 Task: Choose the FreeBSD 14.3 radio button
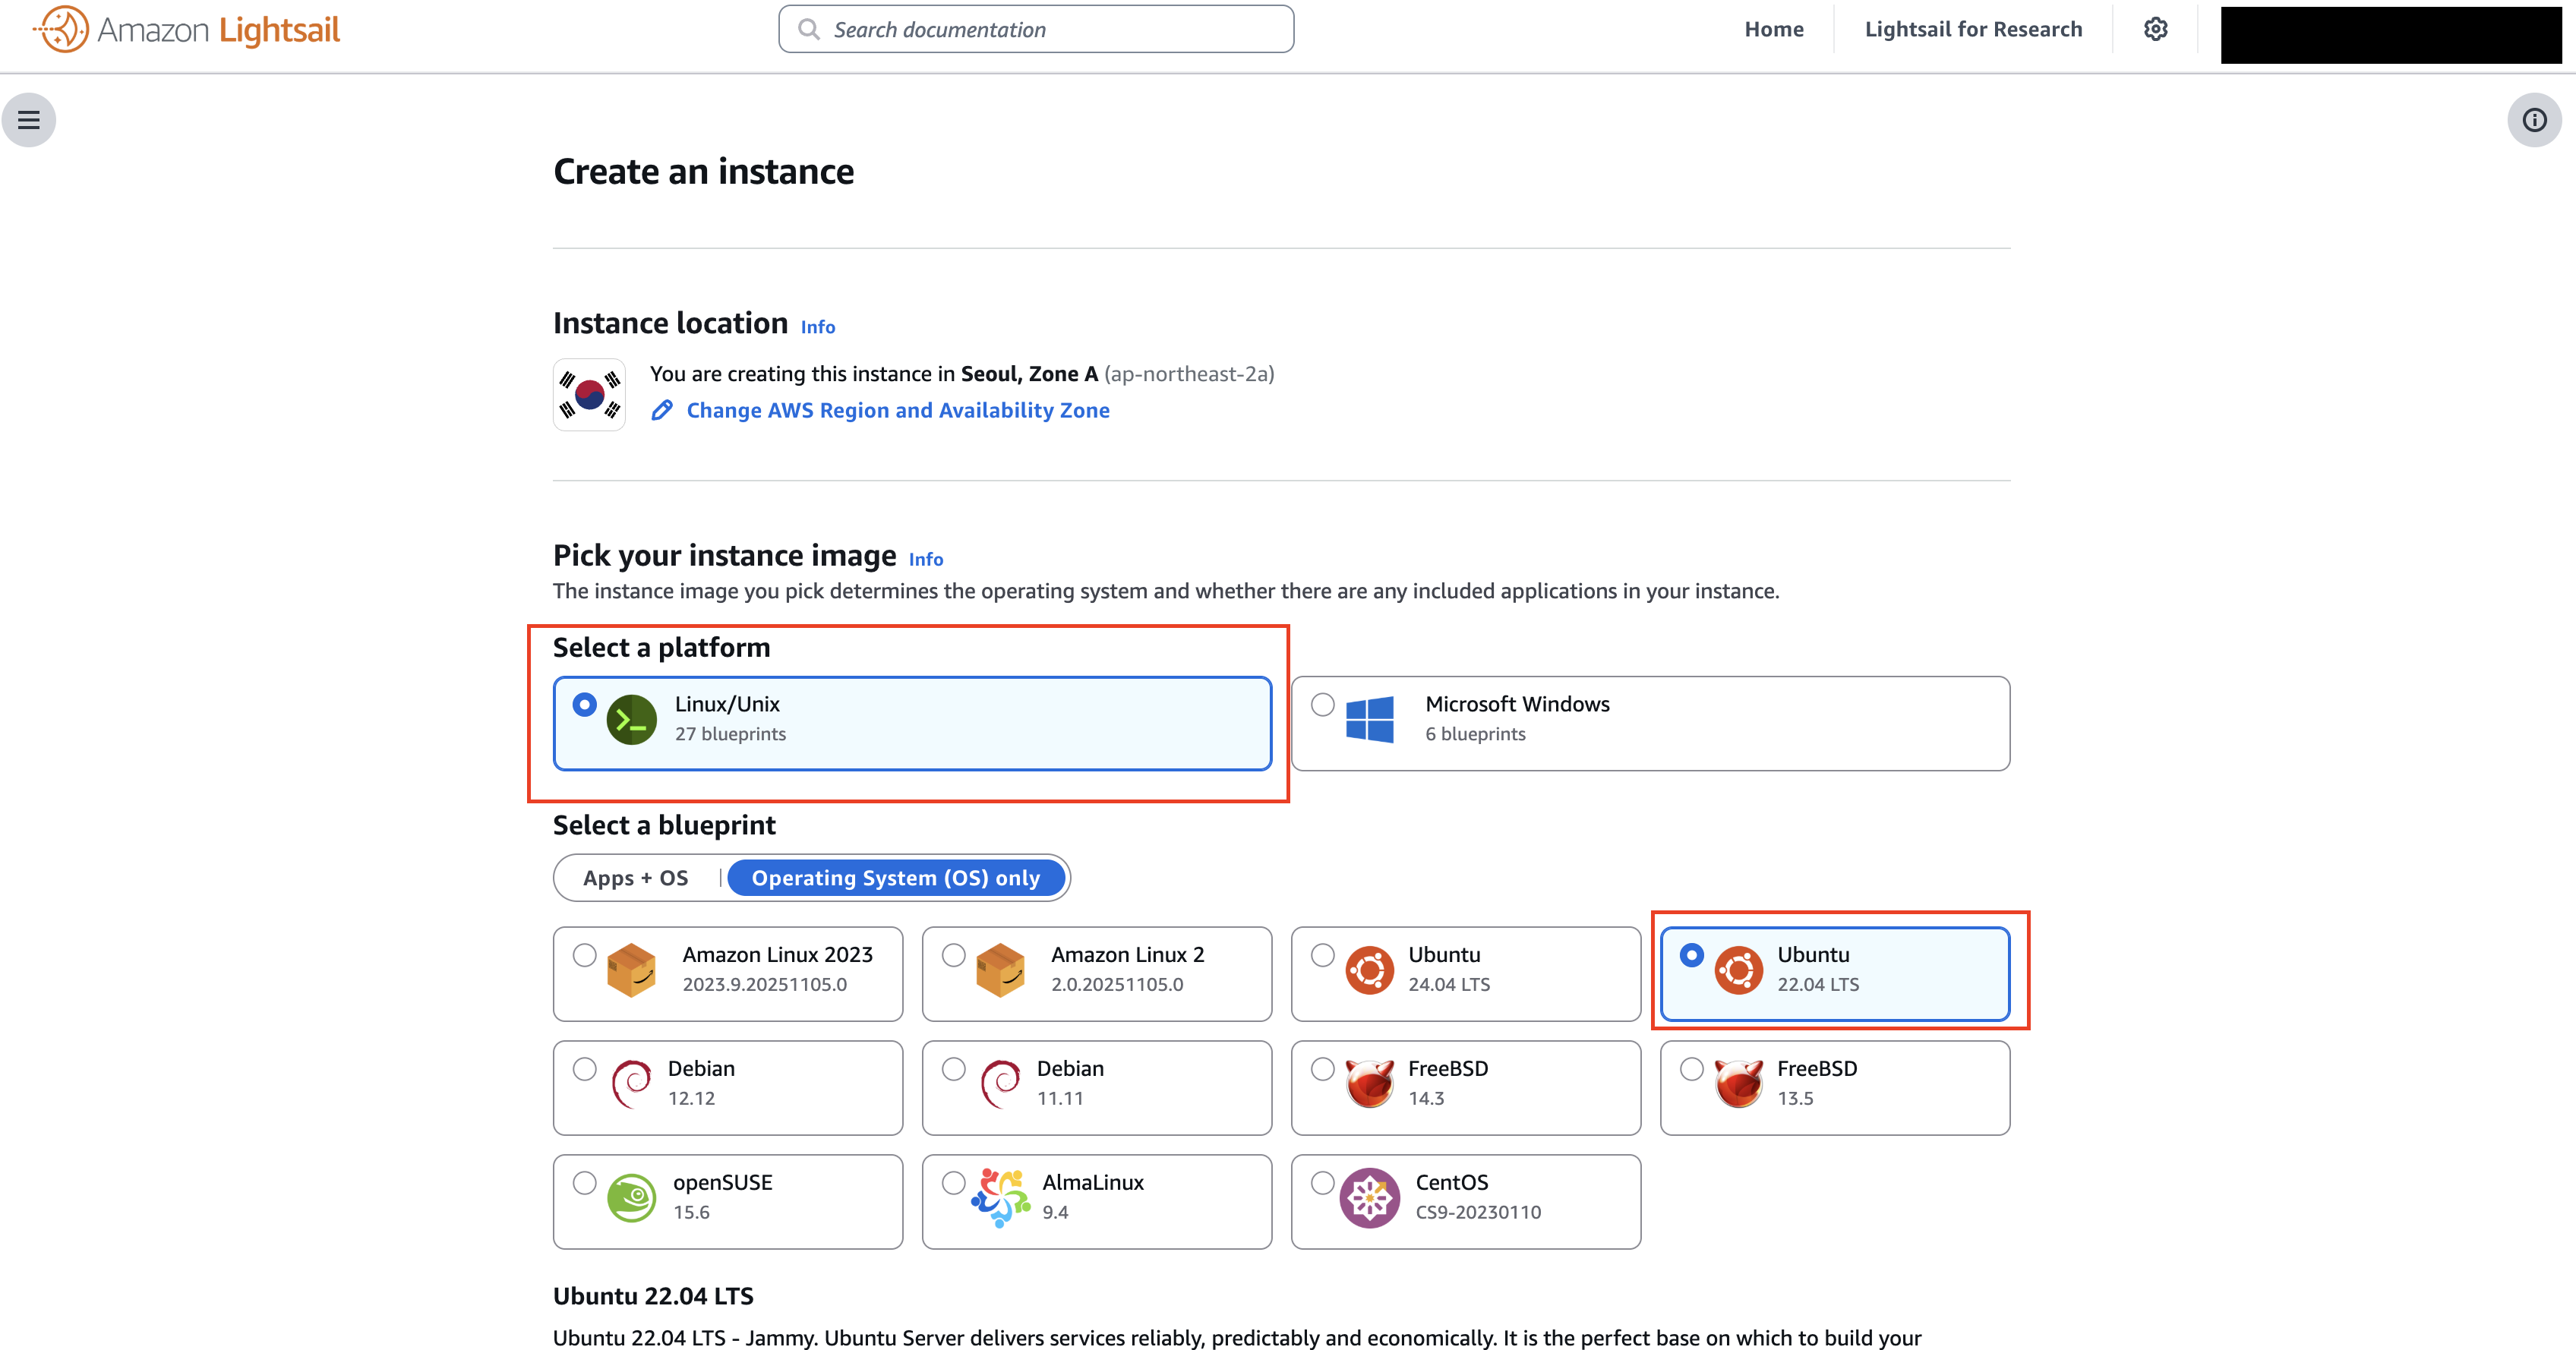point(1323,1069)
